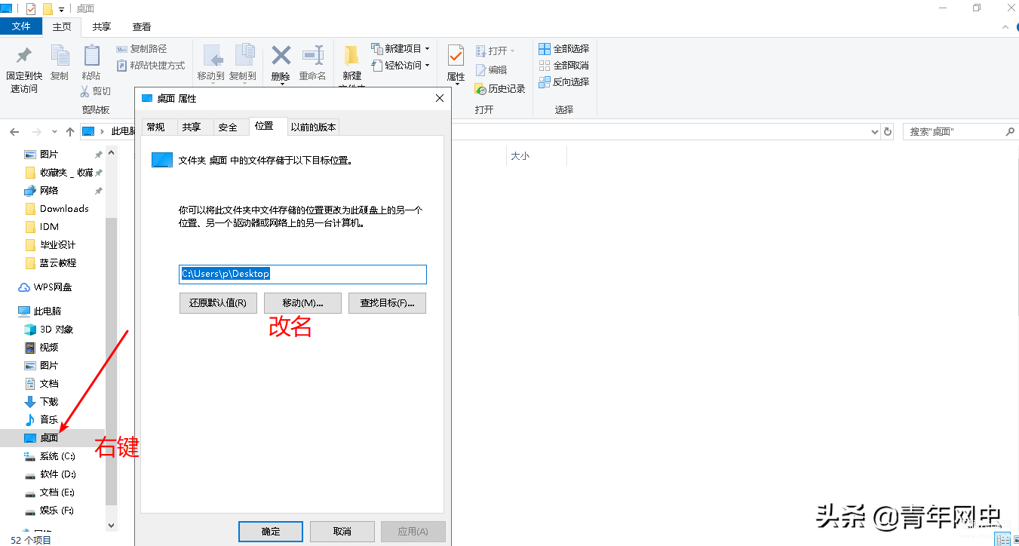
Task: Click the Pin to Quick access icon
Action: coord(24,55)
